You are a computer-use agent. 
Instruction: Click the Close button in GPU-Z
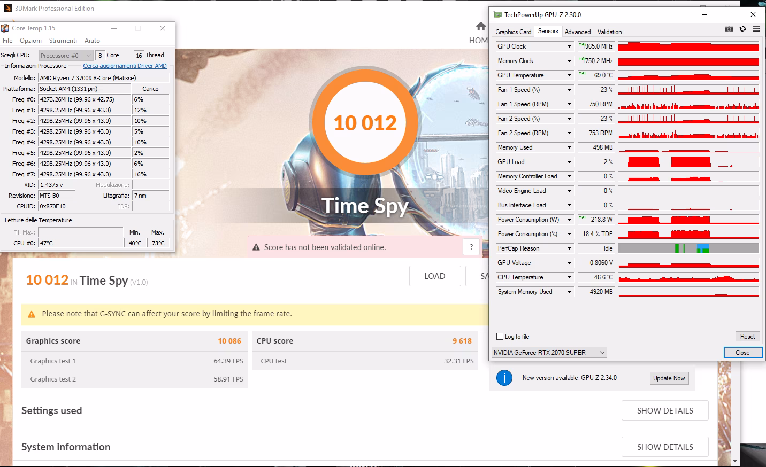pyautogui.click(x=742, y=353)
